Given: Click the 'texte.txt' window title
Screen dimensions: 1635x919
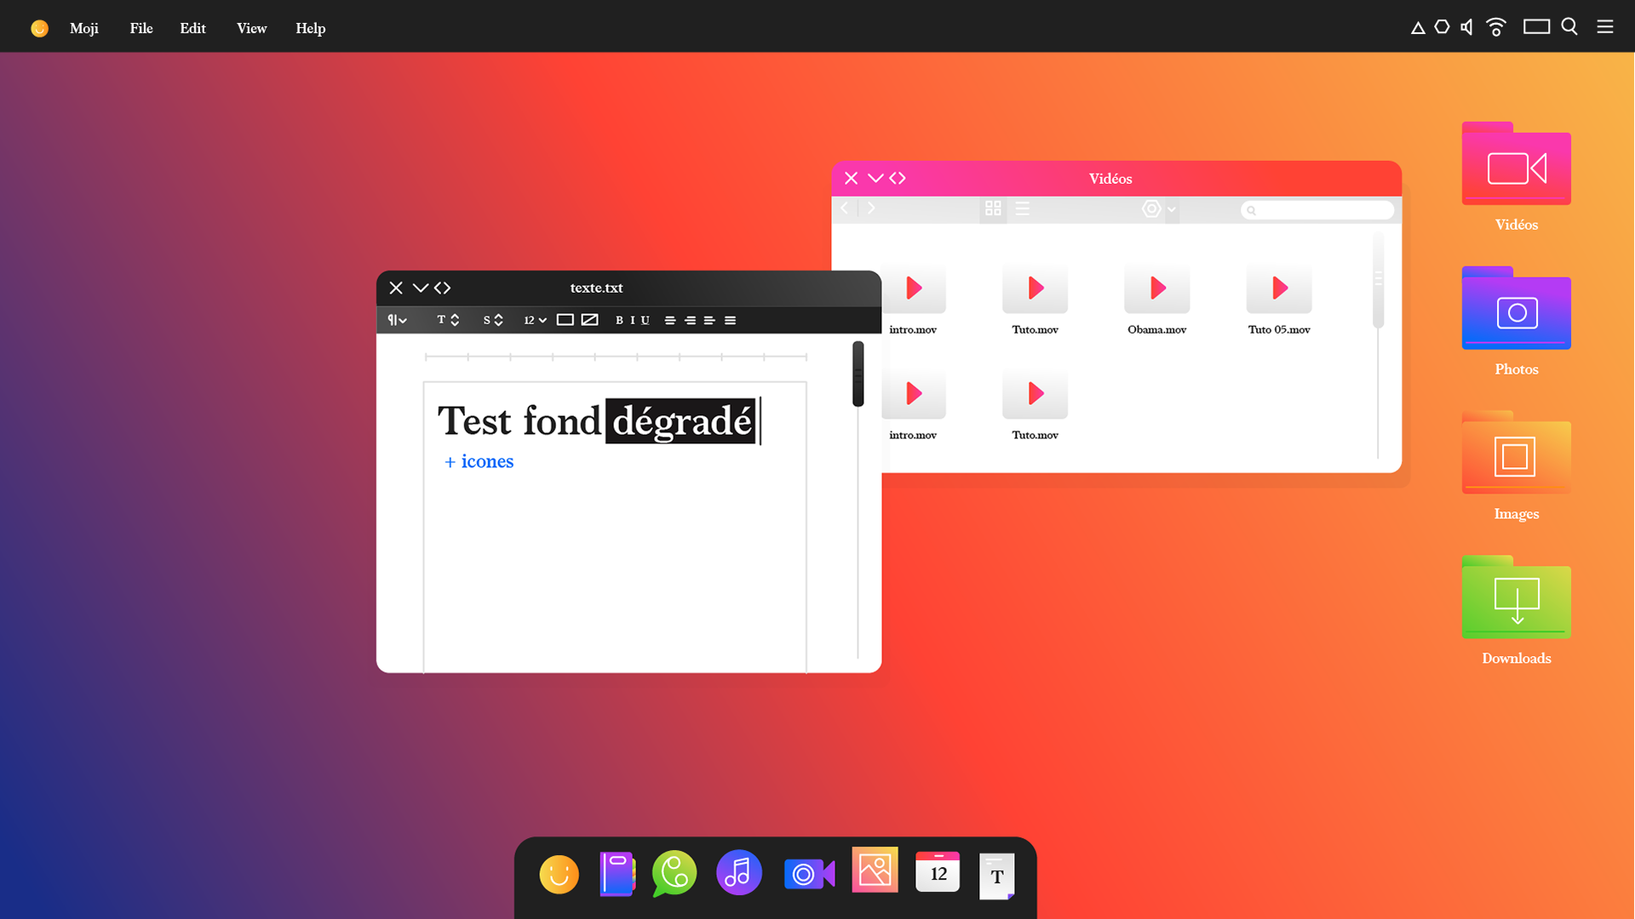Looking at the screenshot, I should click(x=596, y=288).
